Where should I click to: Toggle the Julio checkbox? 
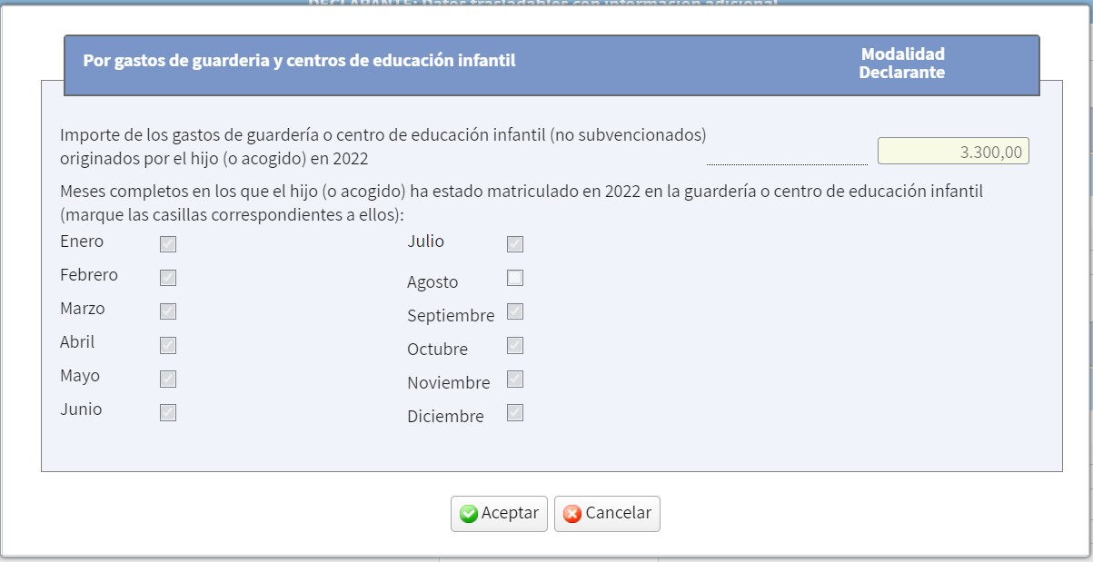515,244
